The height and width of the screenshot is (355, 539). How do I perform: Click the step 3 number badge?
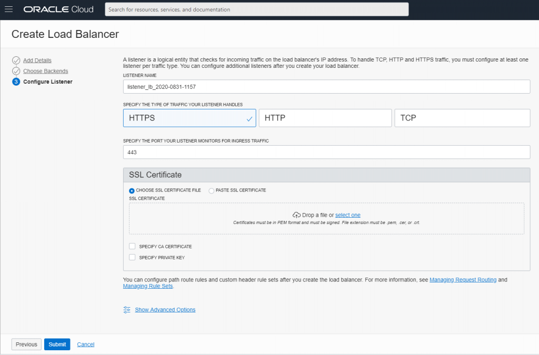(x=16, y=82)
